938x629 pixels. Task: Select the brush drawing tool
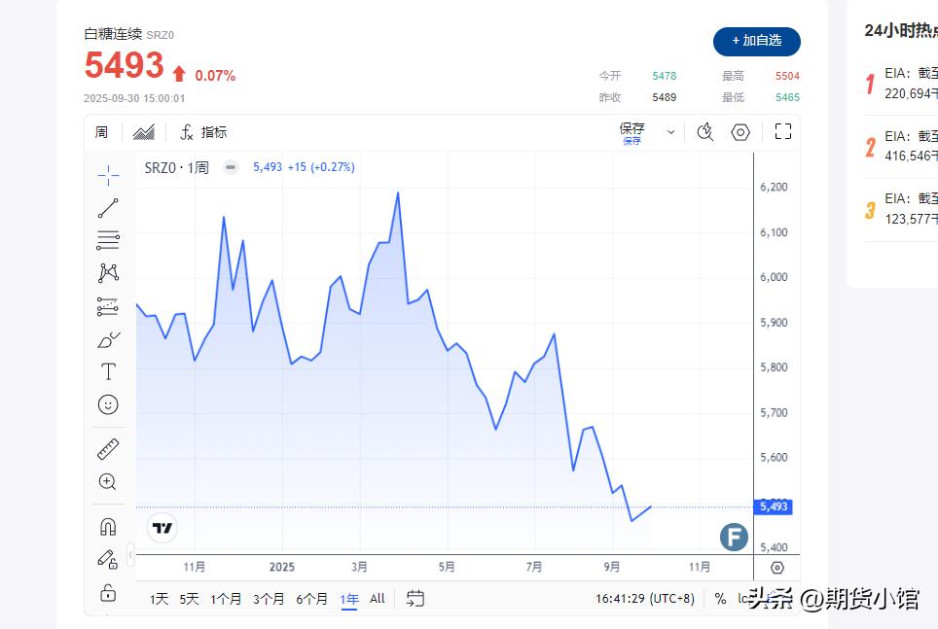pyautogui.click(x=108, y=339)
